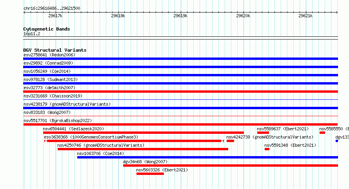Screen dimensions: 349x189
Task: Select the red bar under nsv6504441
Action: [x=144, y=133]
